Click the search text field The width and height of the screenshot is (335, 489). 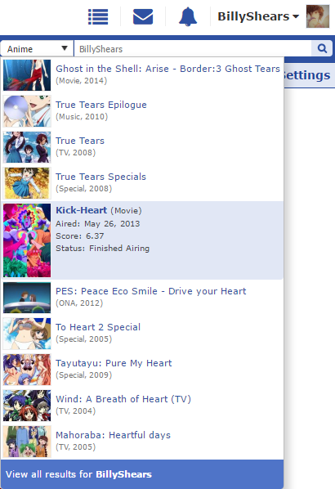[193, 48]
